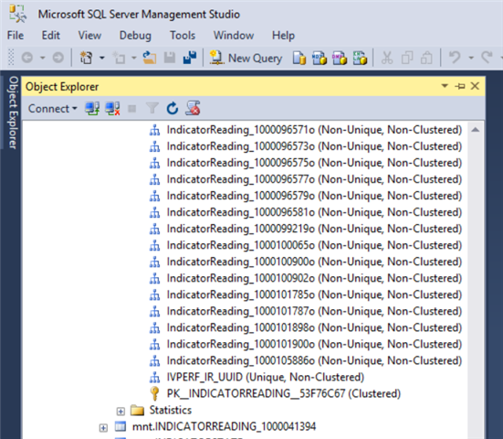Click the Analysis Services MDX Query icon
This screenshot has height=439, width=503.
point(320,59)
